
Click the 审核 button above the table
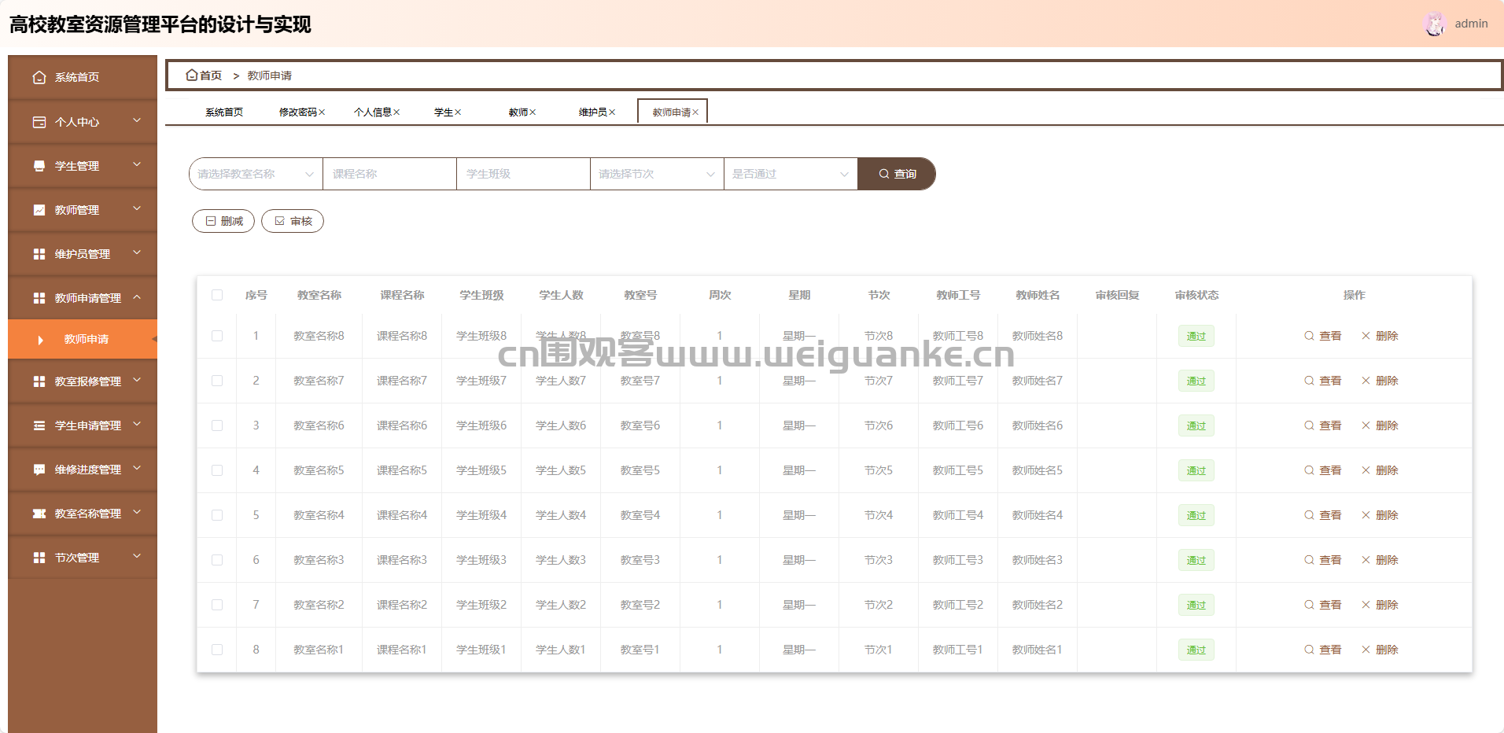pyautogui.click(x=293, y=221)
